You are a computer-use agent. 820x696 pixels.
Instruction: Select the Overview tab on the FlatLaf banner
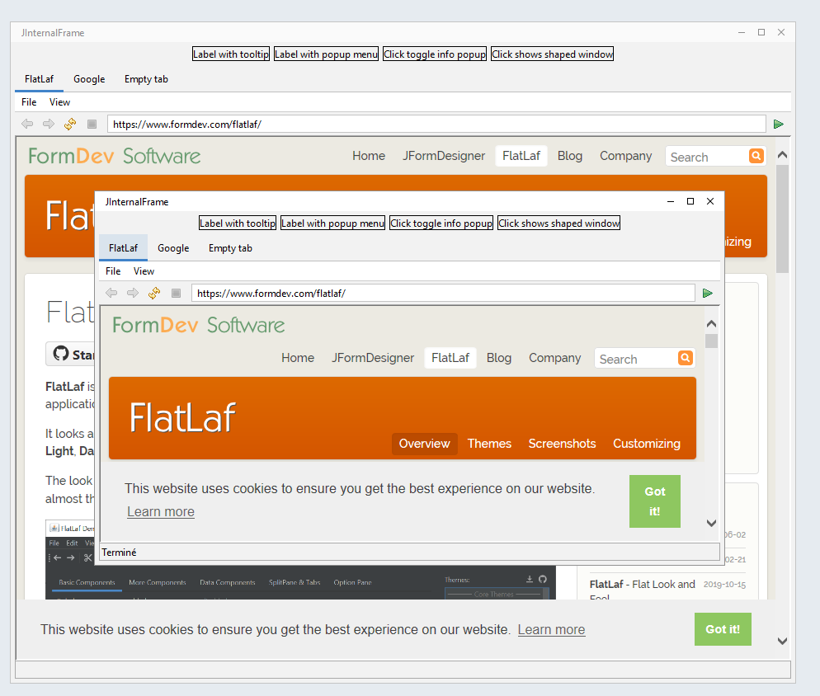tap(424, 444)
